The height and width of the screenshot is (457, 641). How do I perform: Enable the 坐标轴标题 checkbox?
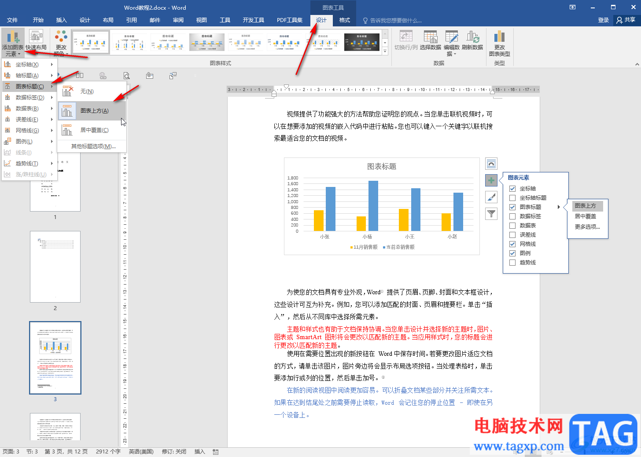click(512, 198)
